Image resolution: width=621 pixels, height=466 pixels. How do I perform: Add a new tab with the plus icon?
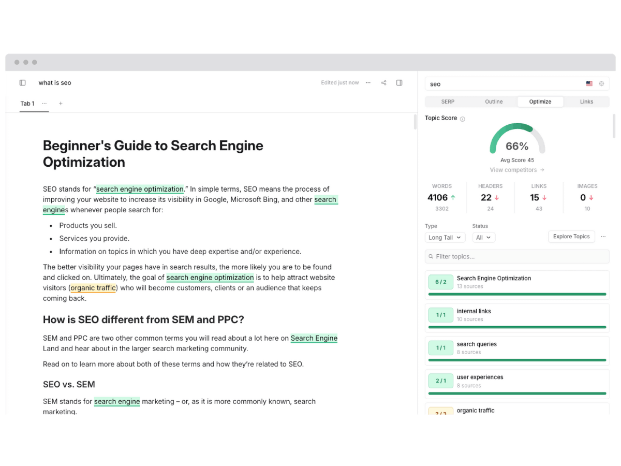coord(60,104)
